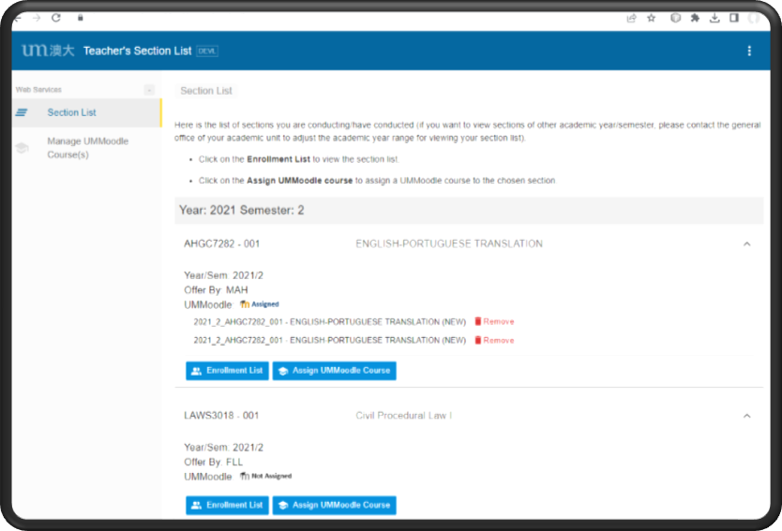Open the browser extensions puzzle icon
This screenshot has width=782, height=531.
click(695, 17)
